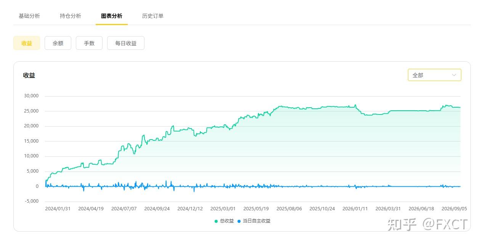Open the 持仓分析 tab
This screenshot has height=243, width=480.
click(71, 16)
